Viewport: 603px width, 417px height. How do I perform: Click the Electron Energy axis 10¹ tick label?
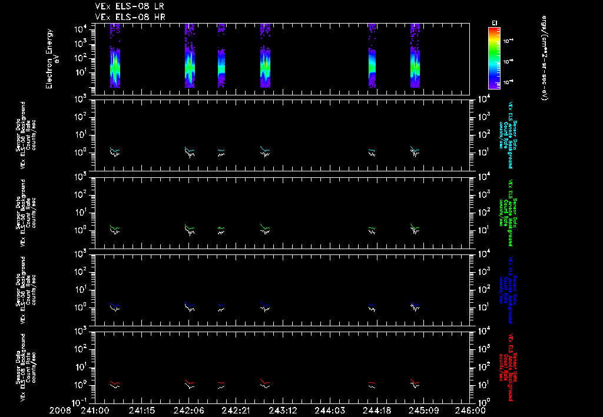tap(81, 72)
